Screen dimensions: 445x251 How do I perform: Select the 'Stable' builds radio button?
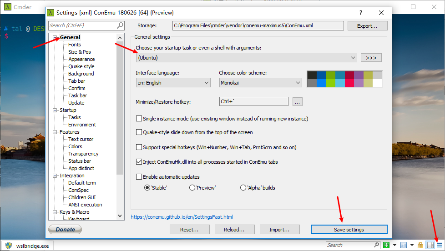click(147, 188)
